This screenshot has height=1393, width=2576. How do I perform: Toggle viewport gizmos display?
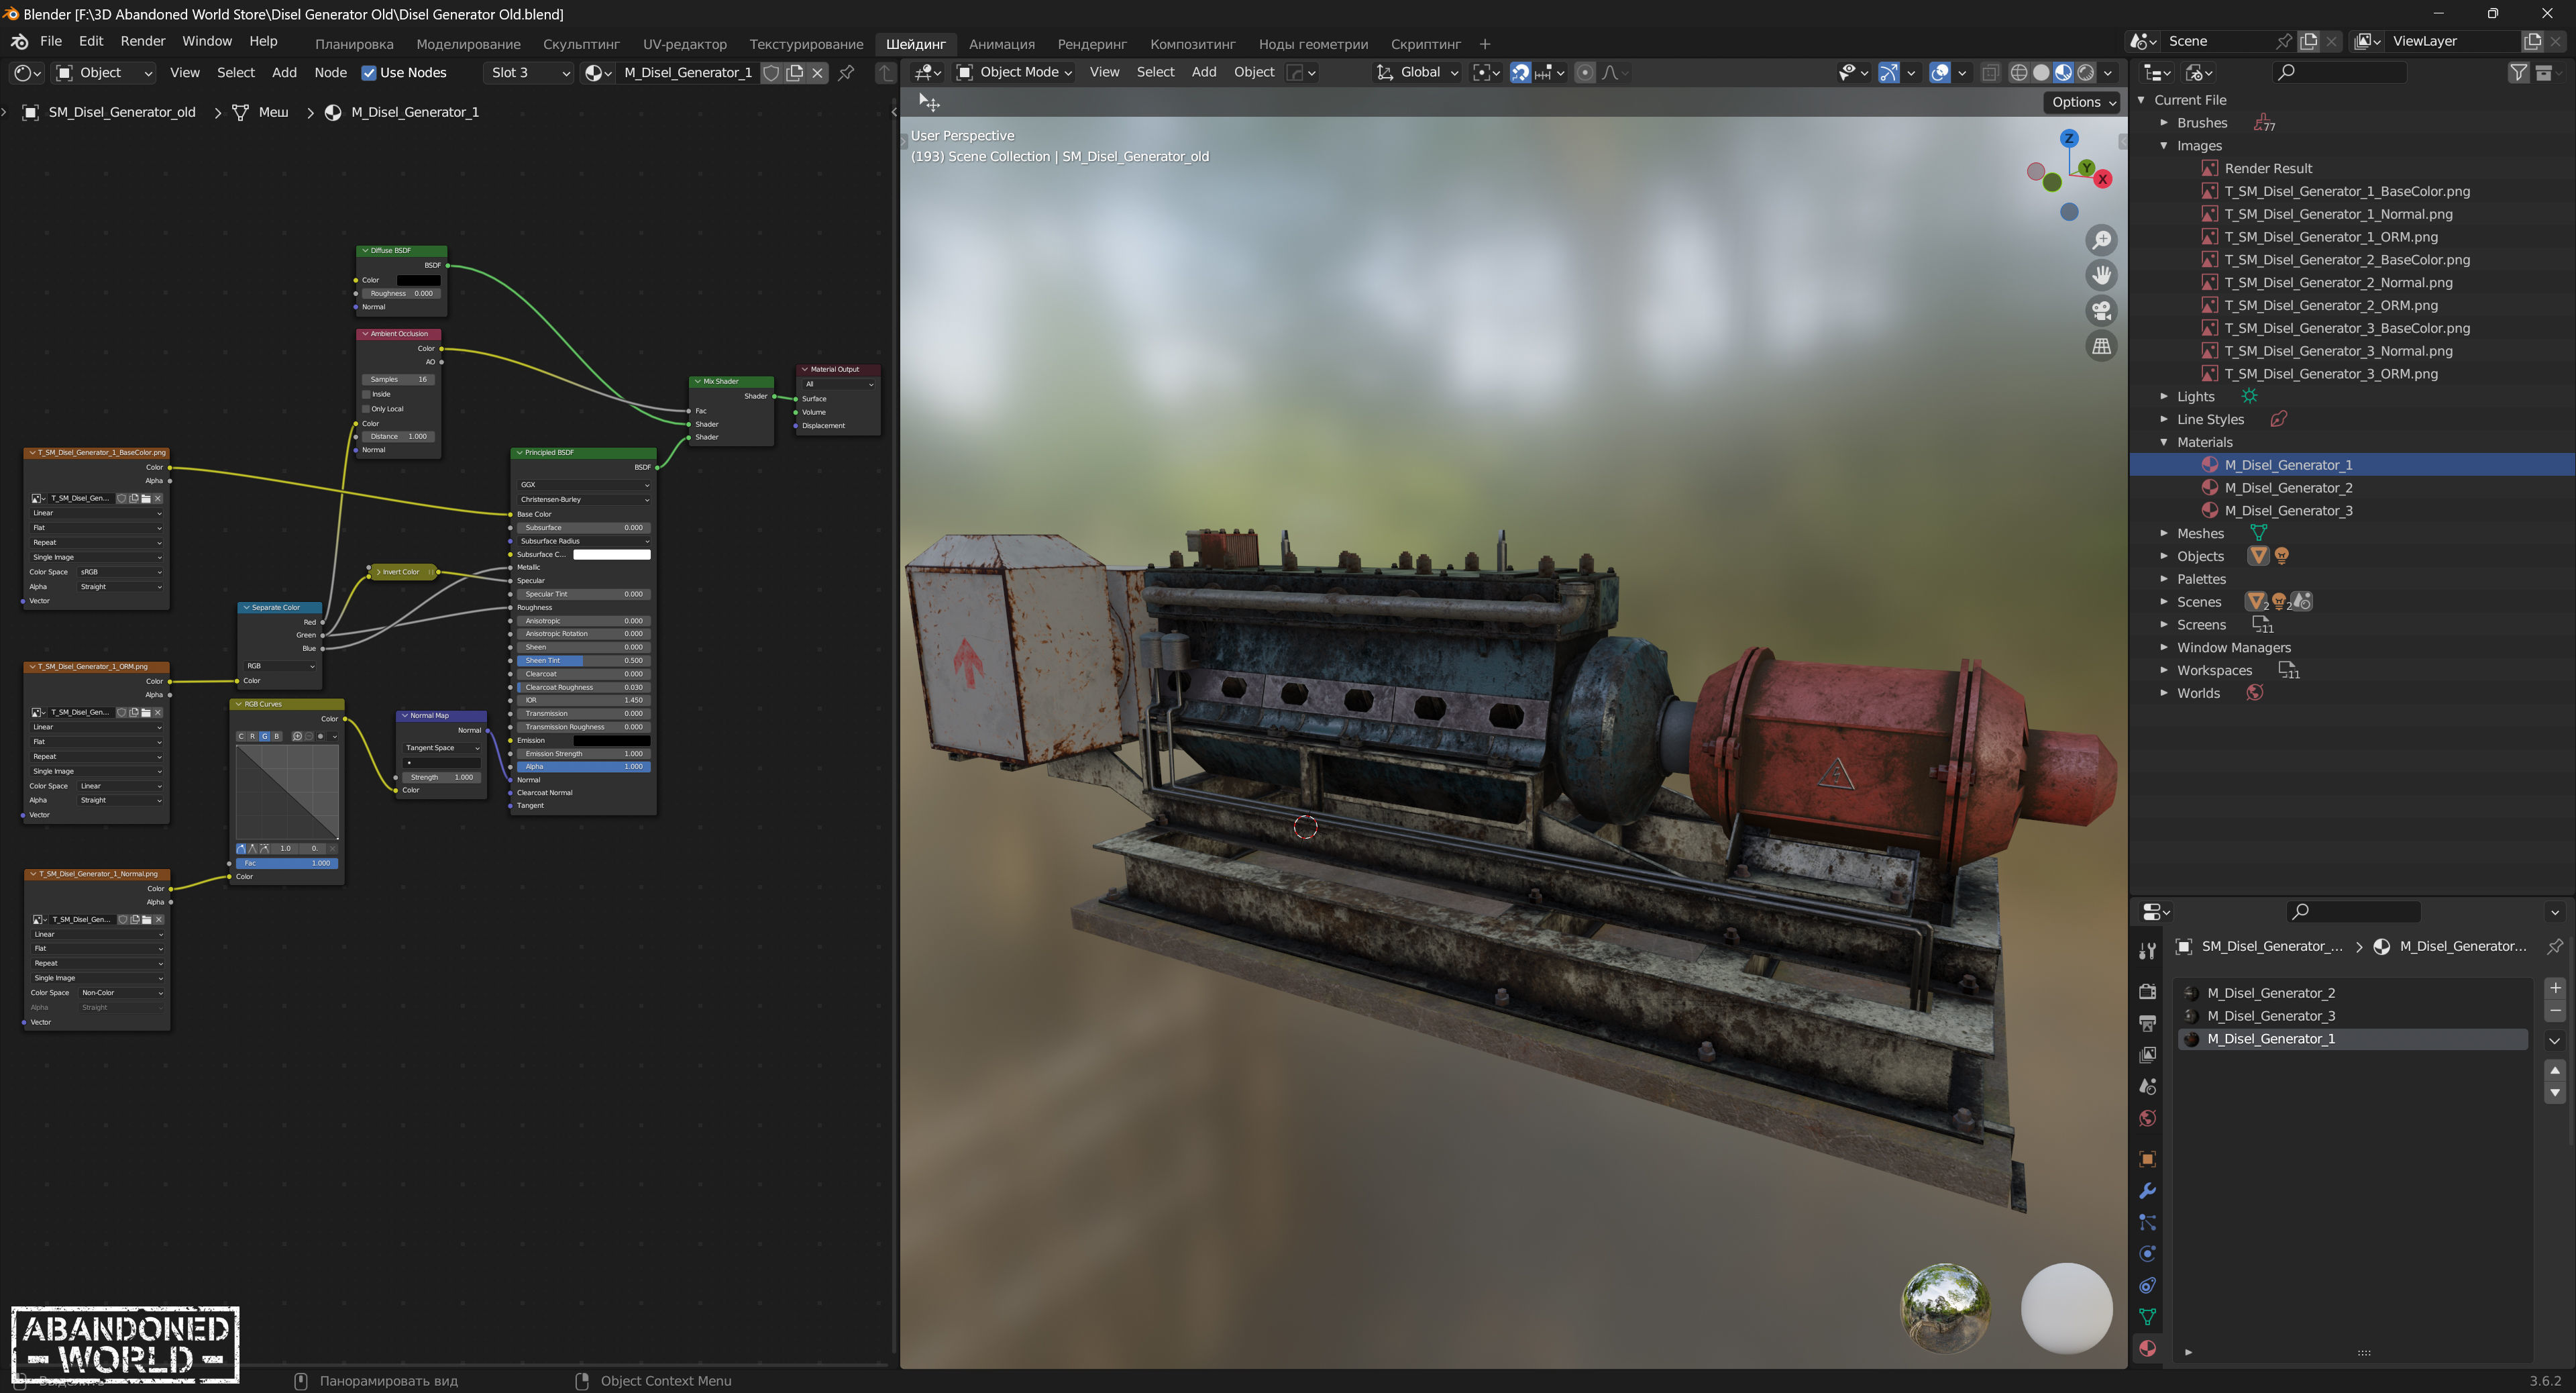click(1888, 72)
